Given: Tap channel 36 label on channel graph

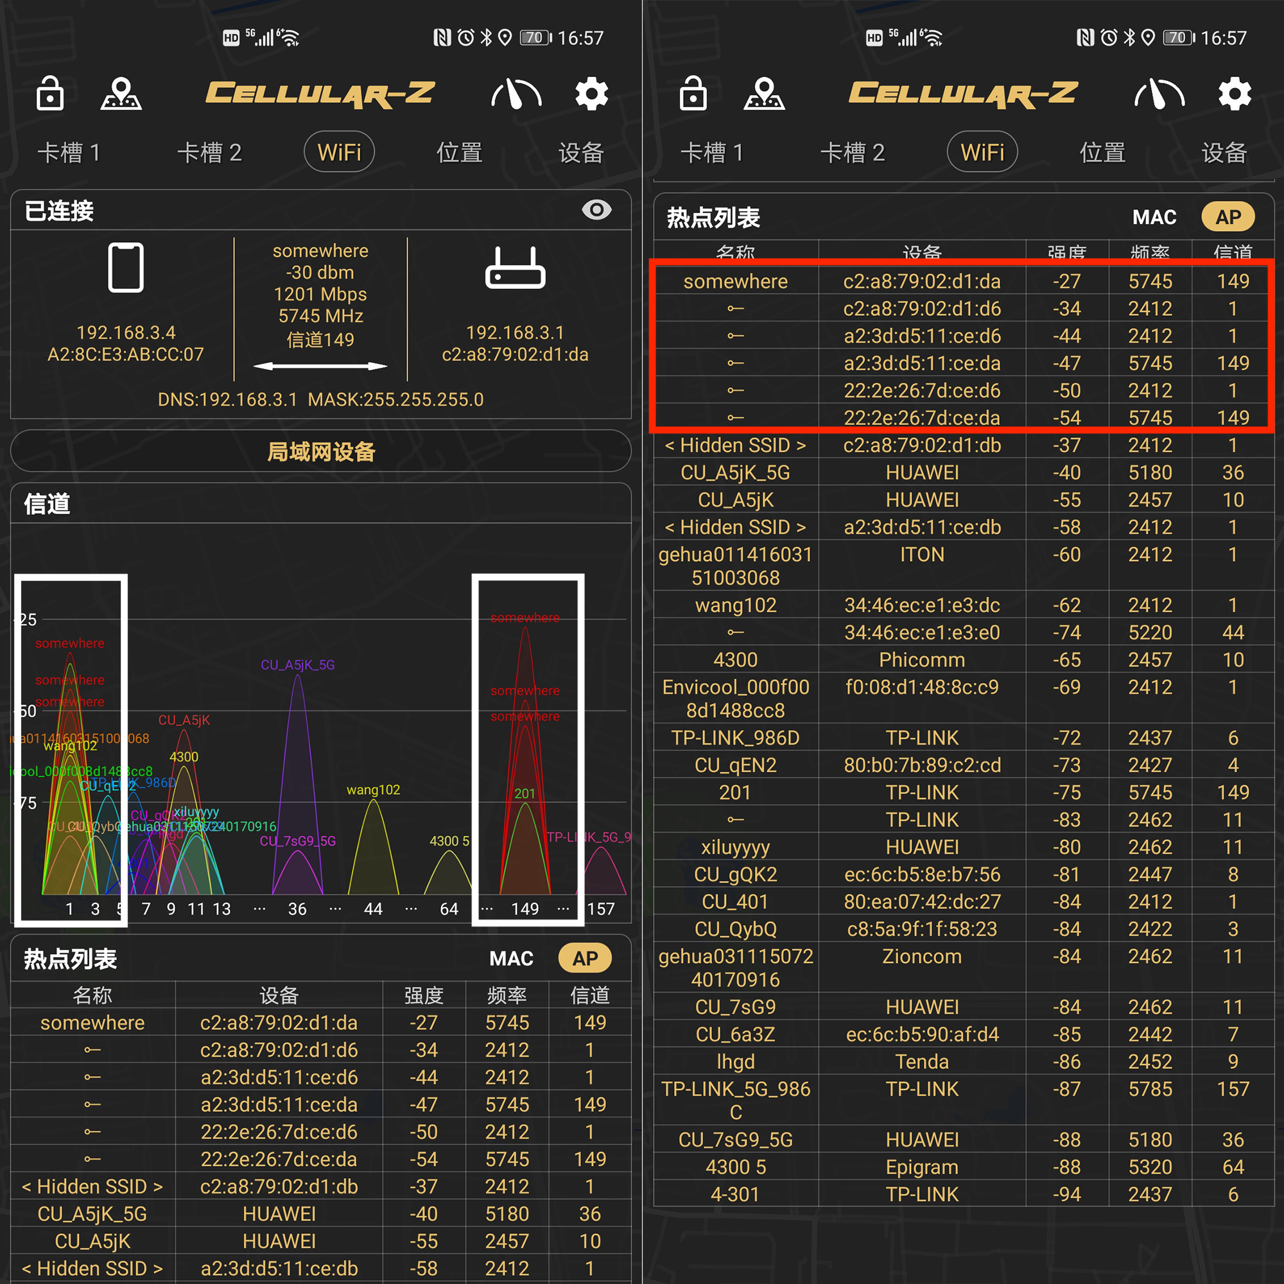Looking at the screenshot, I should 297,908.
